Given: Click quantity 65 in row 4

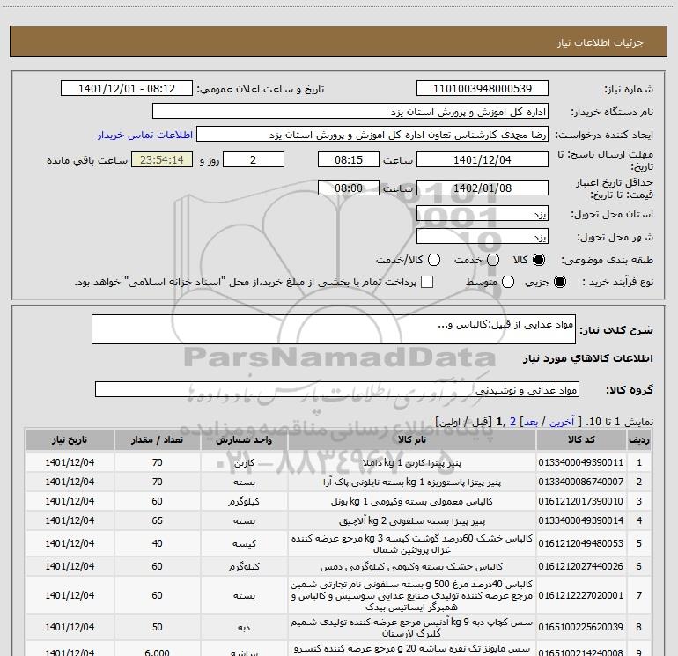Looking at the screenshot, I should [157, 520].
